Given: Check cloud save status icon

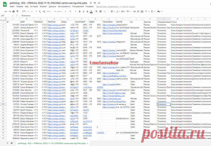Looking at the screenshot, I should pos(99,3).
